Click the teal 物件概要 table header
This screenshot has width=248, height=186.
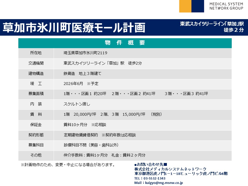tap(125, 43)
